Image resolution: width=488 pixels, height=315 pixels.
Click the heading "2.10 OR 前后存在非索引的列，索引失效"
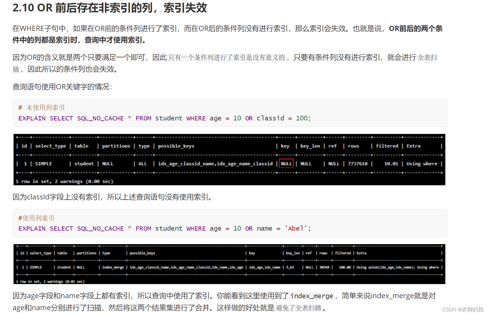click(x=110, y=8)
